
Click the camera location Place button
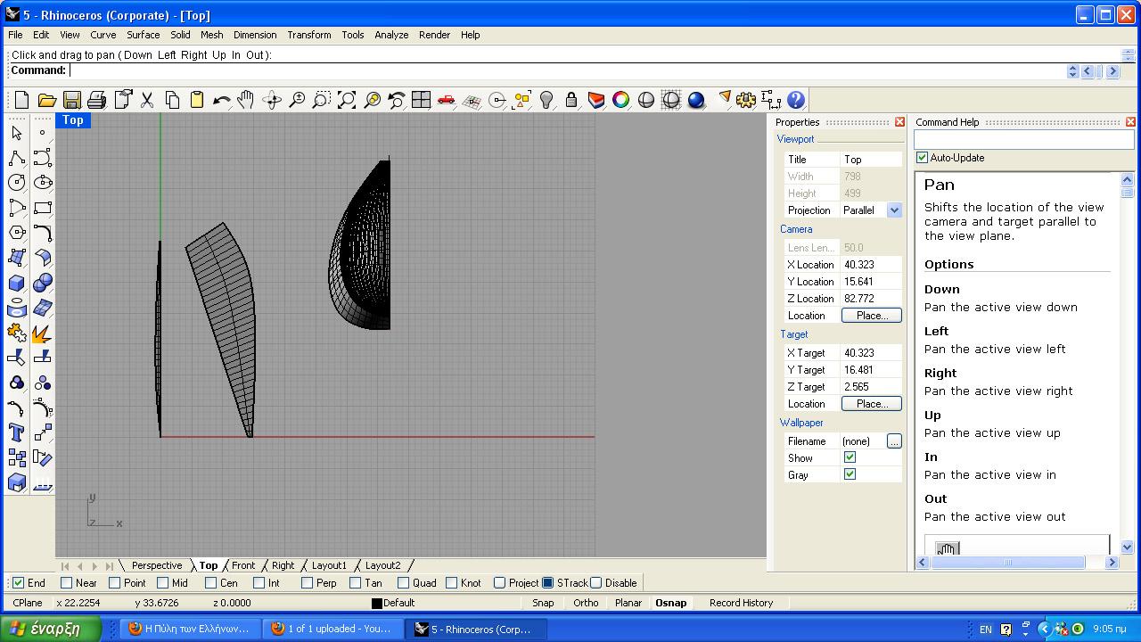click(871, 316)
